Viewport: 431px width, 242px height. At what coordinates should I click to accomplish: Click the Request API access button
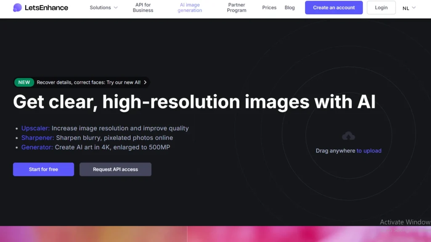pos(115,169)
